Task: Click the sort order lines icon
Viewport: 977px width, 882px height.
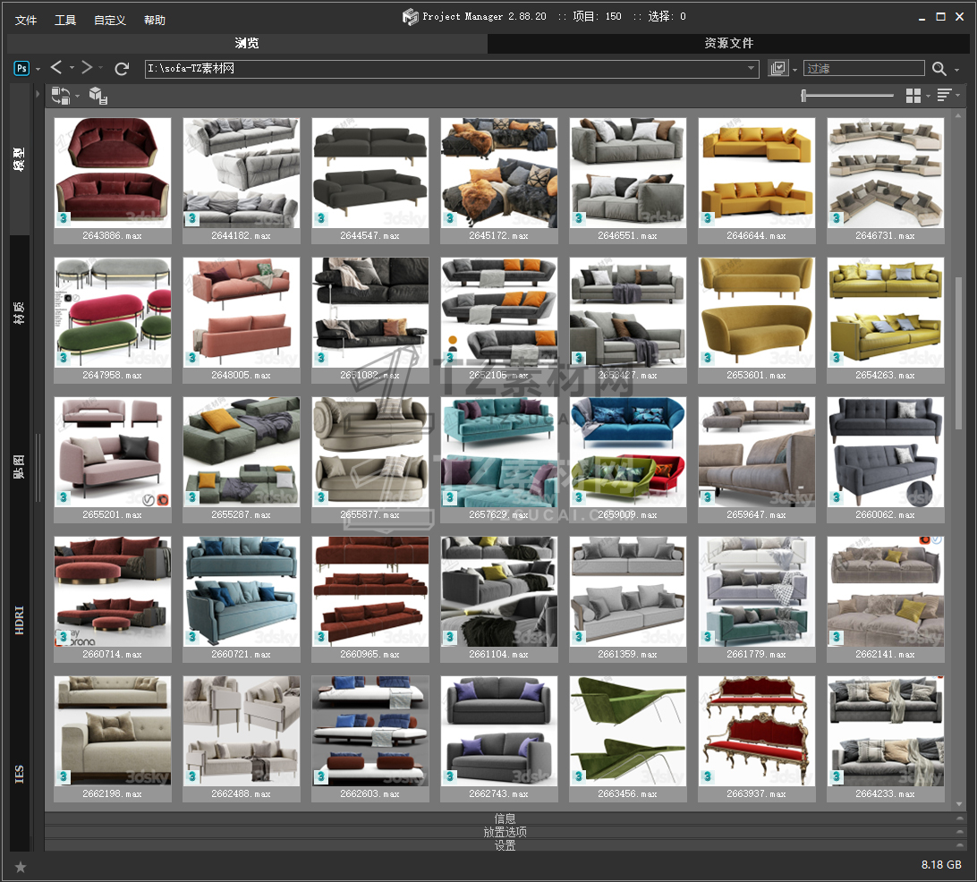Action: point(943,96)
